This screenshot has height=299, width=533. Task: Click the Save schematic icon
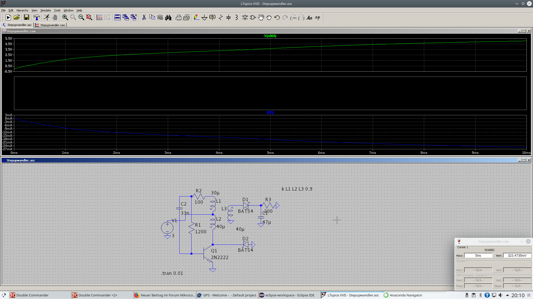[x=26, y=17]
